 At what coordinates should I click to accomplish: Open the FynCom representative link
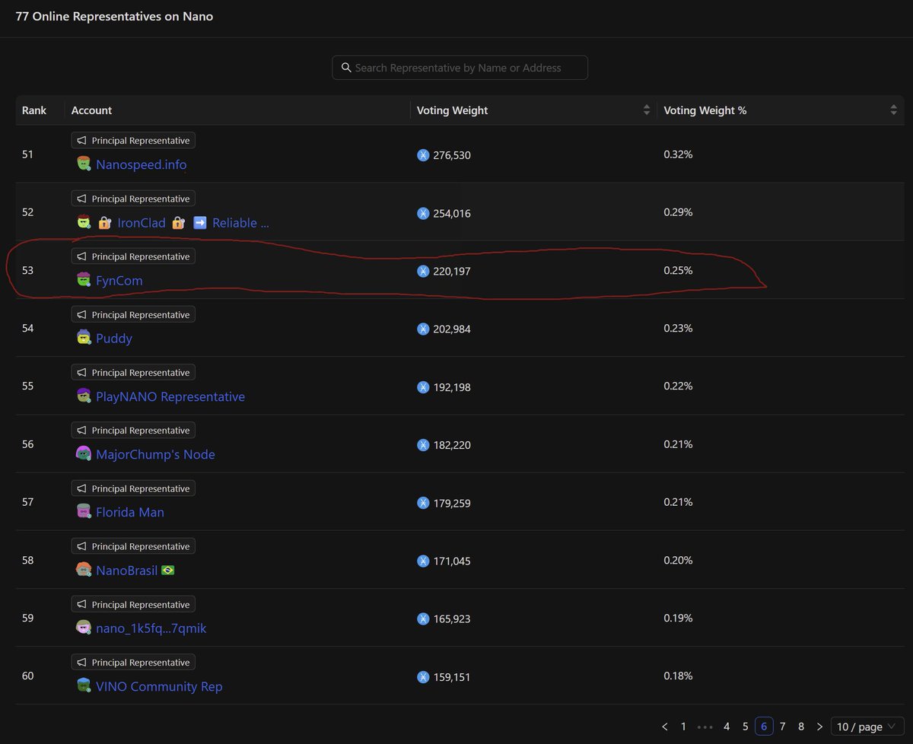(119, 281)
